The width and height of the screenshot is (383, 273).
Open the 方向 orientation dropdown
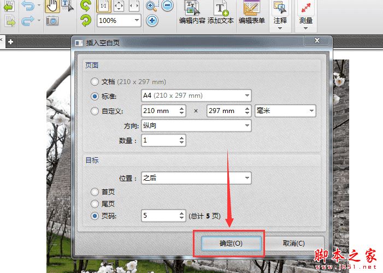tap(196, 126)
